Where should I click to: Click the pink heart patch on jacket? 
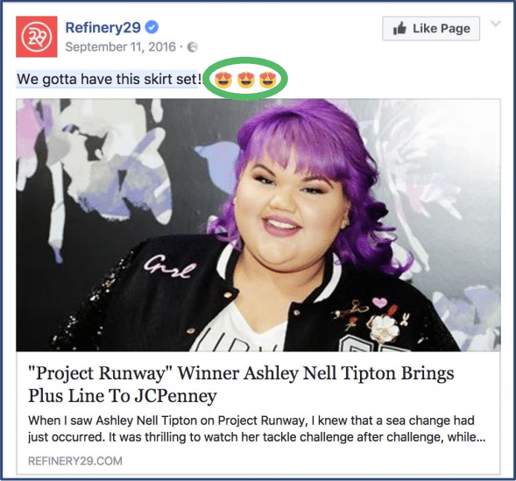pos(379,302)
